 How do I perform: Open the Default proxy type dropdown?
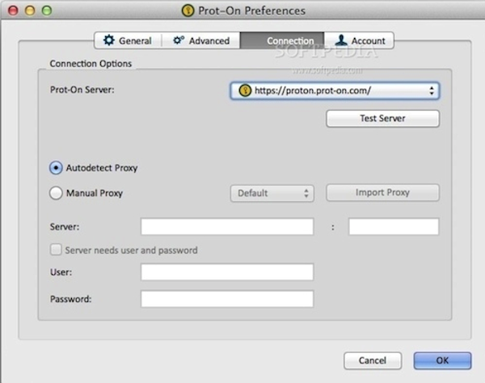coord(272,193)
